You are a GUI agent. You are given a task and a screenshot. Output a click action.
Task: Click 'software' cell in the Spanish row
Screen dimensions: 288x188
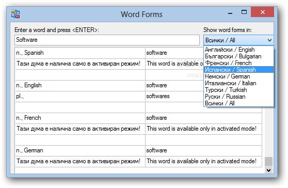coord(174,53)
